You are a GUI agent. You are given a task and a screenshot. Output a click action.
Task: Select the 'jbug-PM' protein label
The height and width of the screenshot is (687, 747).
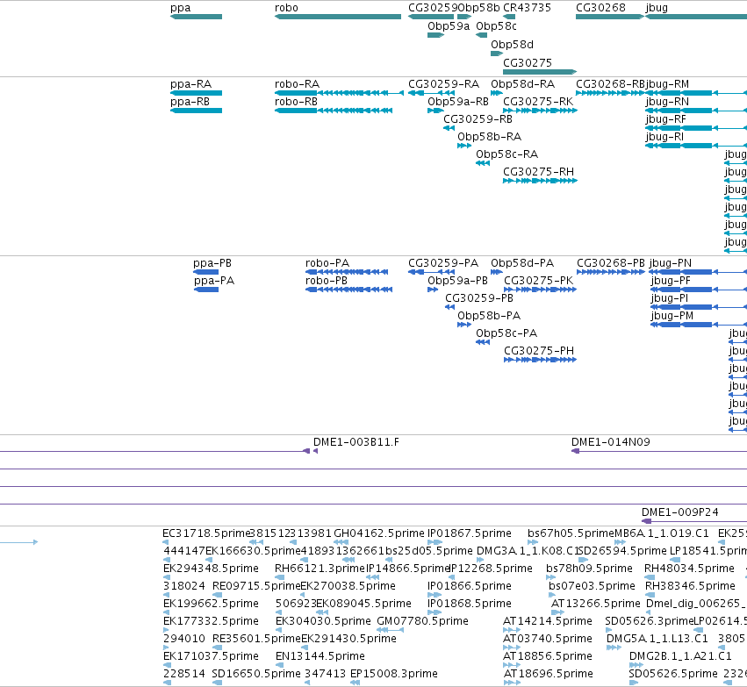pyautogui.click(x=672, y=316)
